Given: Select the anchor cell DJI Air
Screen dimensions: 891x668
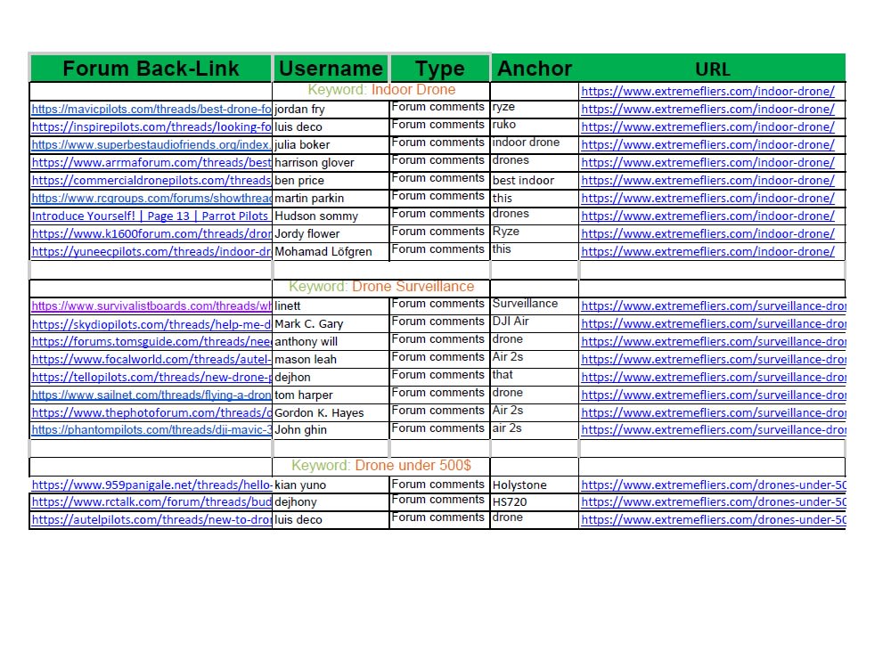Looking at the screenshot, I should click(535, 324).
